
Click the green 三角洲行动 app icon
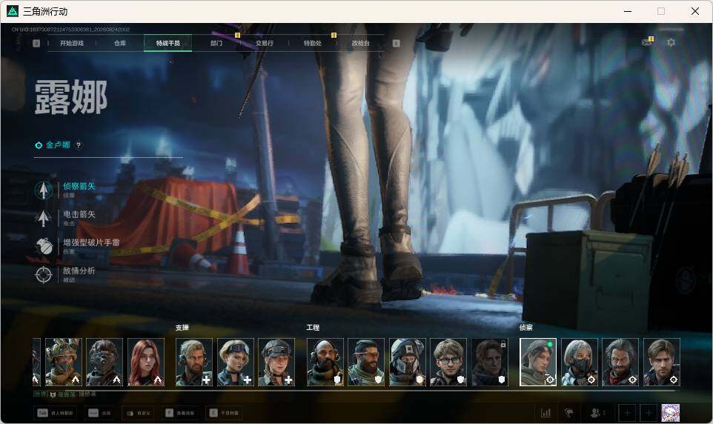click(13, 11)
